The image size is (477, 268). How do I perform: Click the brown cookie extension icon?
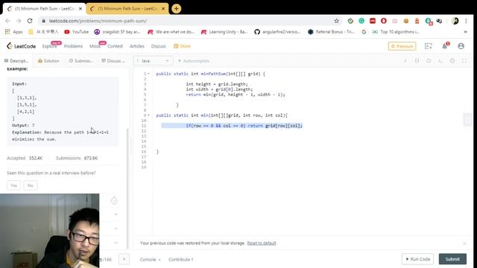pyautogui.click(x=405, y=21)
